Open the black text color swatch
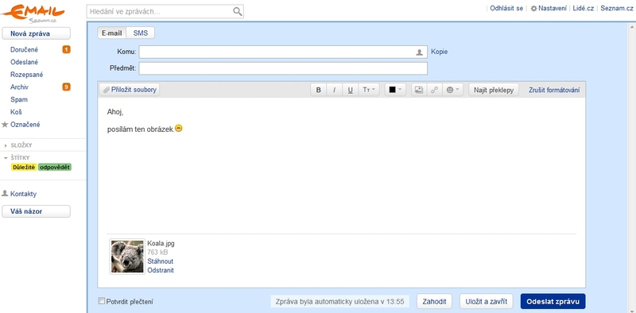Image resolution: width=636 pixels, height=313 pixels. 395,90
